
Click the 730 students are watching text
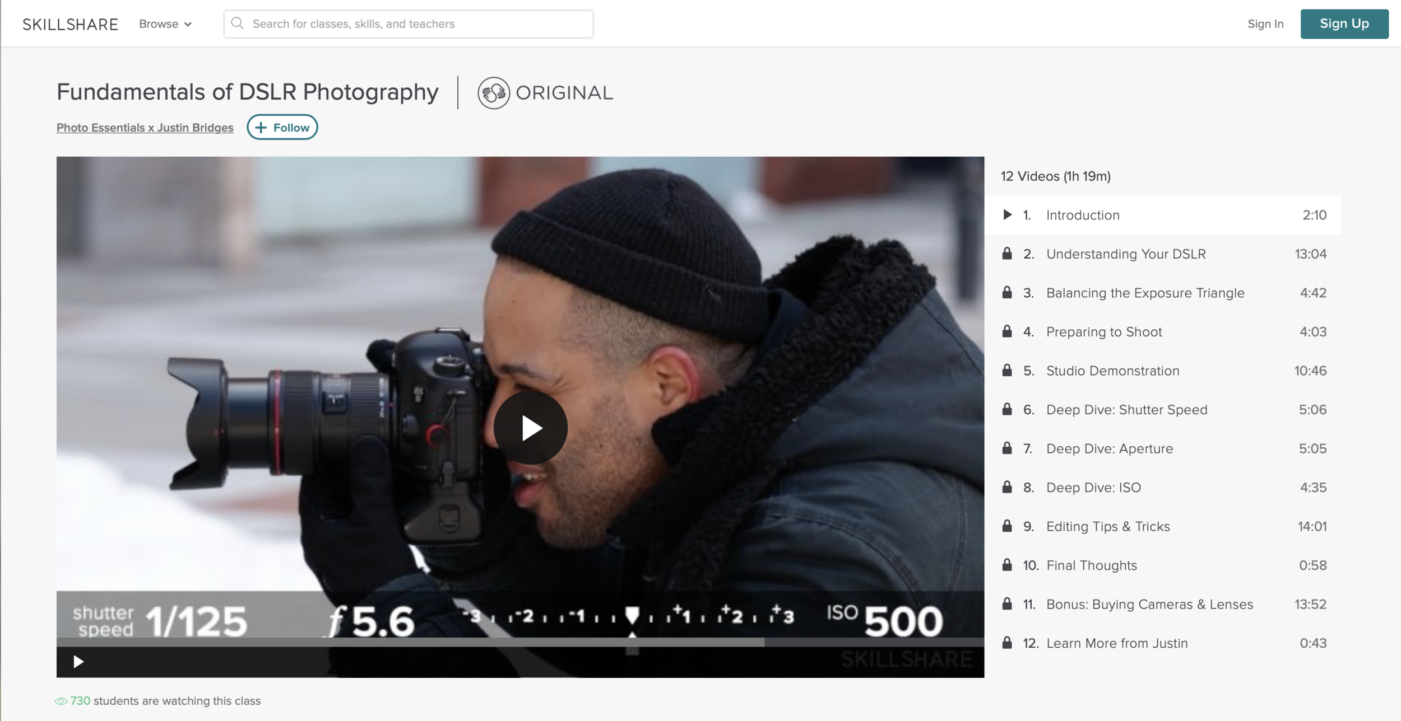[x=165, y=701]
